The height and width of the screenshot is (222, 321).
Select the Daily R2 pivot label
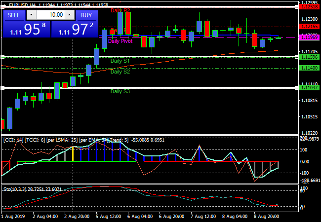pyautogui.click(x=120, y=10)
